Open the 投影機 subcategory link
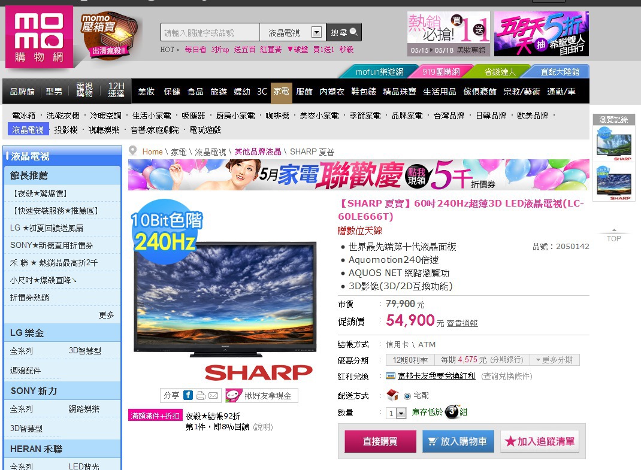The height and width of the screenshot is (470, 641). (66, 130)
